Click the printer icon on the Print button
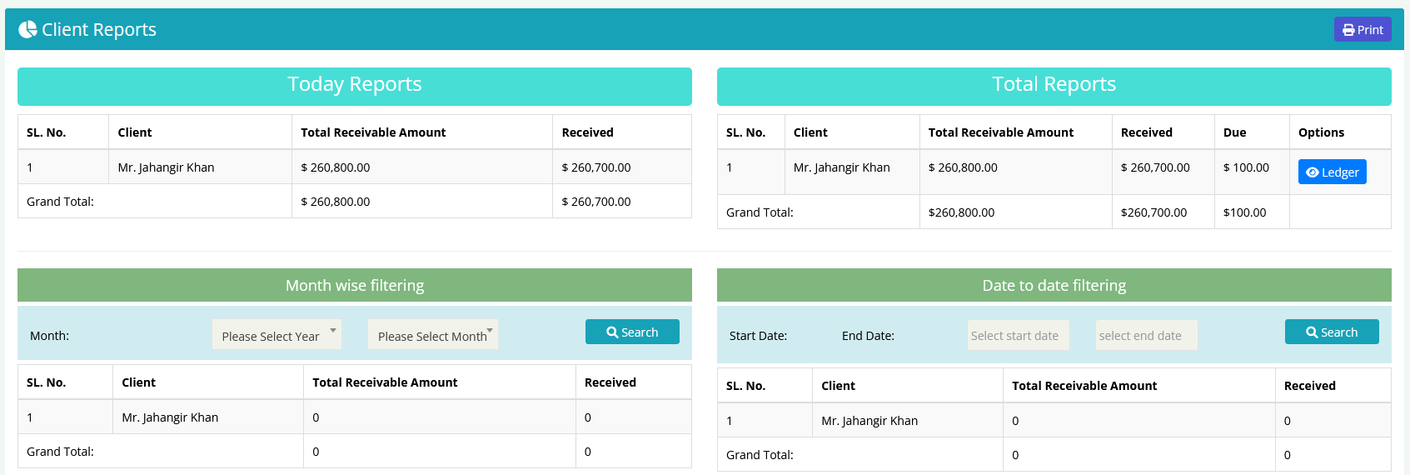 click(x=1348, y=30)
